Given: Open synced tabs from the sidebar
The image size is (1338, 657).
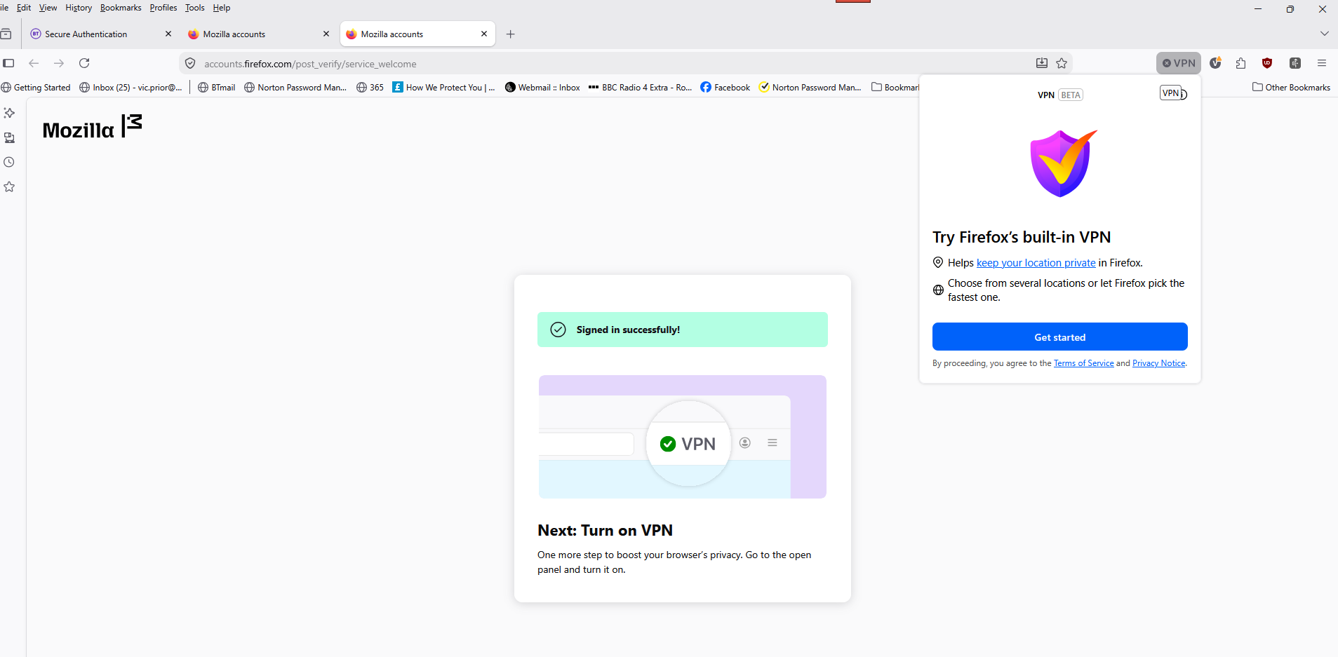Looking at the screenshot, I should point(9,137).
